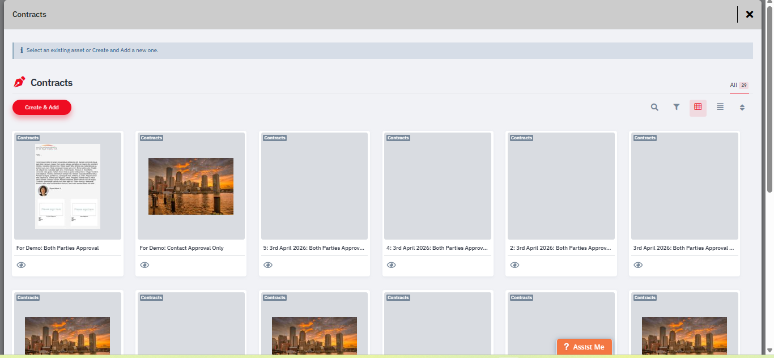The image size is (774, 358).
Task: Click eye icon under '4: 3rd April 2026' contract
Action: click(391, 265)
